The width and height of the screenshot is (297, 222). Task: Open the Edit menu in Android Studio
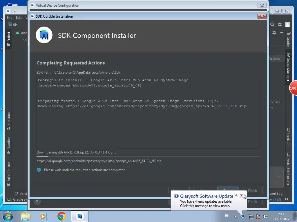pyautogui.click(x=19, y=18)
